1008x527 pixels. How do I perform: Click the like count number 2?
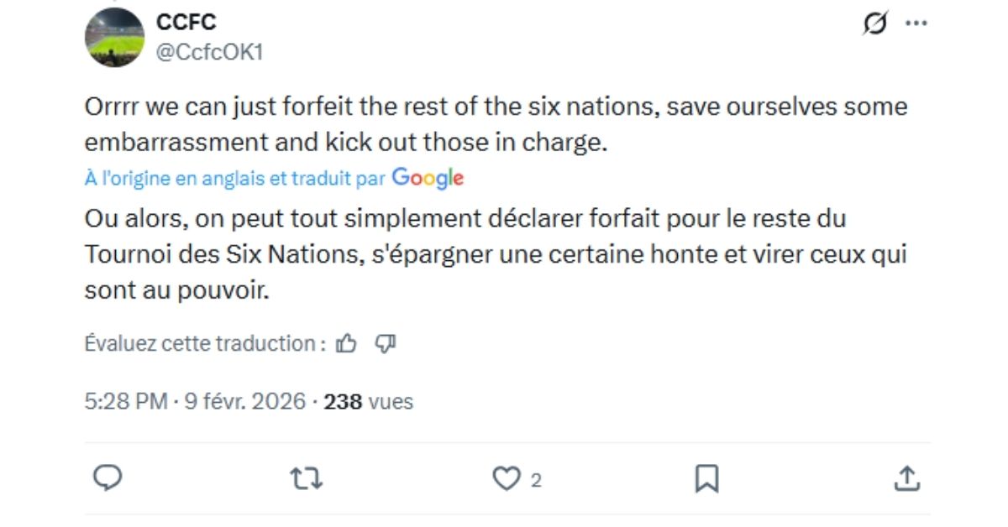click(x=536, y=480)
